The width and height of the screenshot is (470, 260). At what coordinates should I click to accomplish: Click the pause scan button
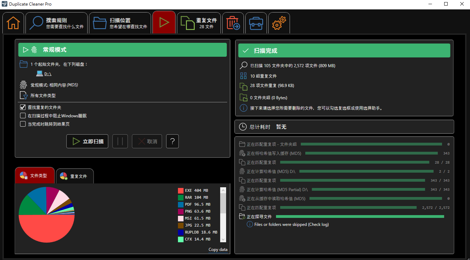[x=120, y=141]
